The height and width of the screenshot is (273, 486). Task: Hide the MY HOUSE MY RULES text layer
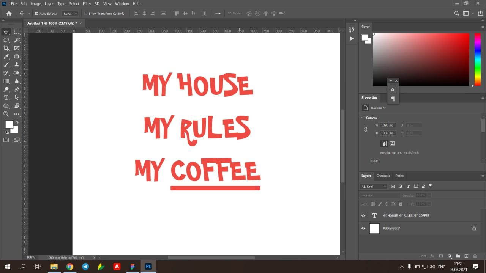click(363, 215)
